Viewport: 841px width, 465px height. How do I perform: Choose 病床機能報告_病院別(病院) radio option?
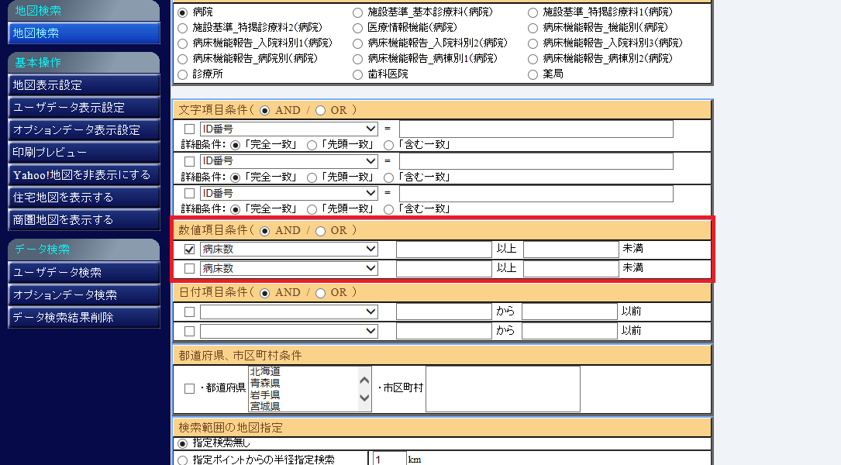click(x=183, y=59)
